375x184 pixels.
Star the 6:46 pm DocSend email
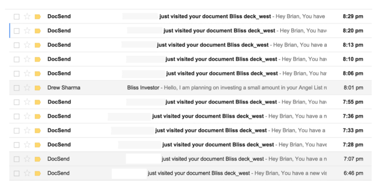coord(27,173)
